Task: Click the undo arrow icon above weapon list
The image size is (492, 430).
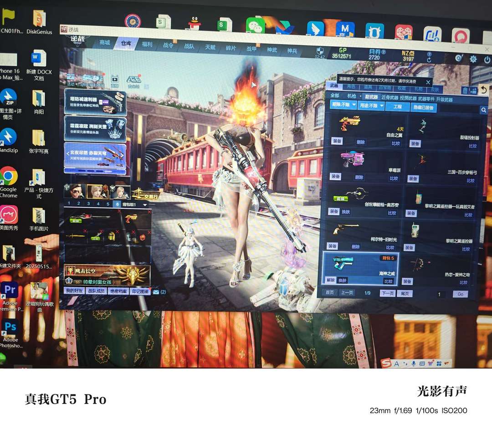Action: [484, 90]
